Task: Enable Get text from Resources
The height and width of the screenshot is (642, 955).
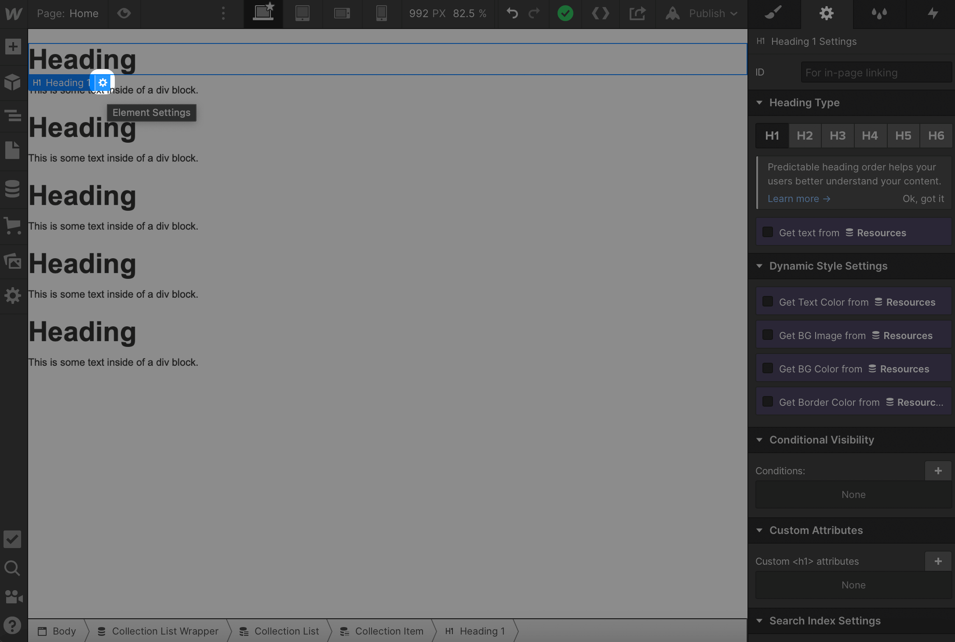Action: pyautogui.click(x=768, y=232)
